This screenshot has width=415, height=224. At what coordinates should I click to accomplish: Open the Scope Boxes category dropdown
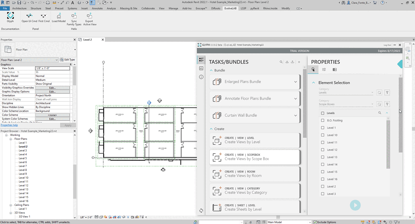[x=372, y=104]
